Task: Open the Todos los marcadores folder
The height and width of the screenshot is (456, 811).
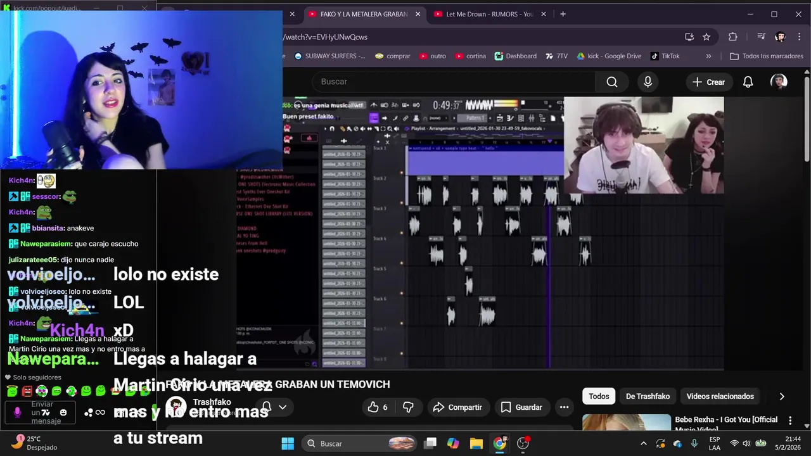Action: (x=767, y=56)
